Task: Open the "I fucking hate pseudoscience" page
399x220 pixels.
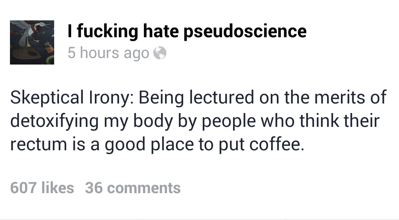Action: (187, 31)
